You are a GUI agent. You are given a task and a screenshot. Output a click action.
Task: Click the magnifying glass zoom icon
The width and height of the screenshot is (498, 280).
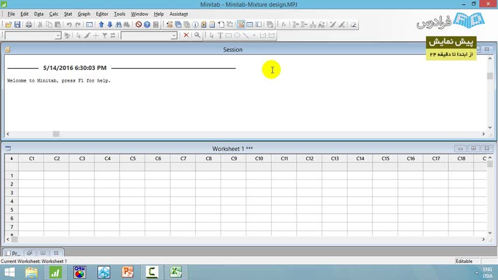197,35
